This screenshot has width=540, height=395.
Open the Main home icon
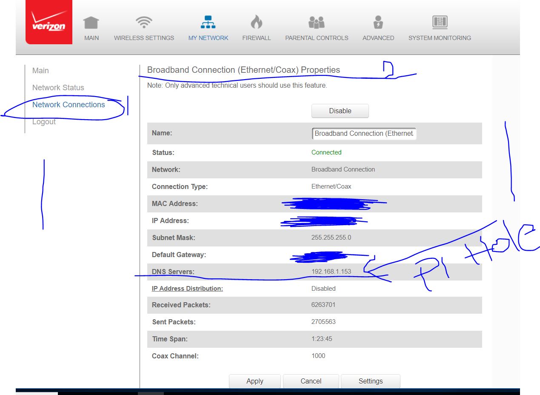pyautogui.click(x=91, y=22)
